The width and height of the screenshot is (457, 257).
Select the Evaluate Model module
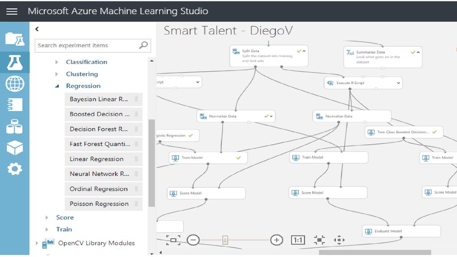pyautogui.click(x=401, y=231)
